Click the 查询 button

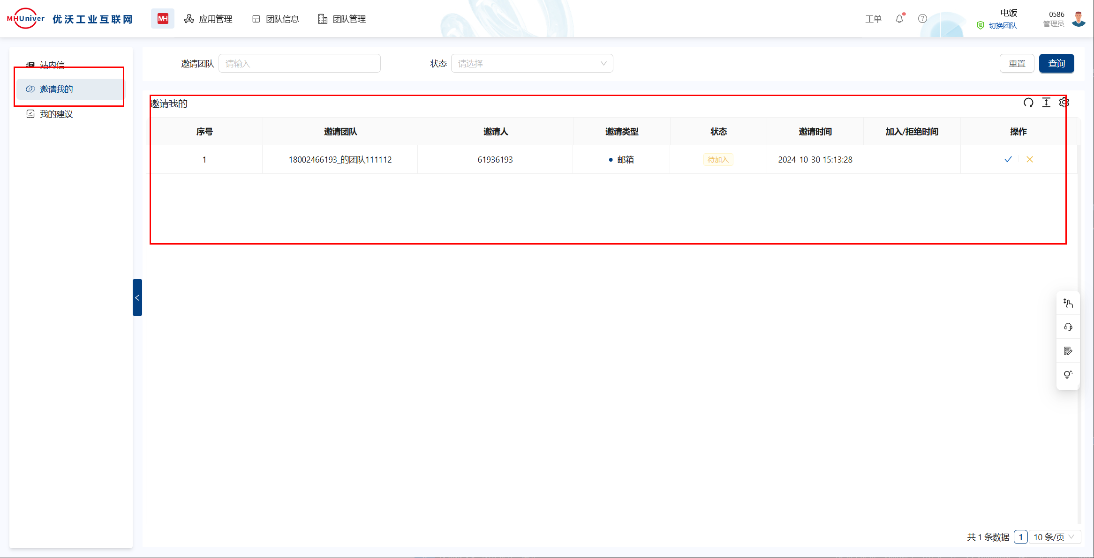[x=1056, y=63]
